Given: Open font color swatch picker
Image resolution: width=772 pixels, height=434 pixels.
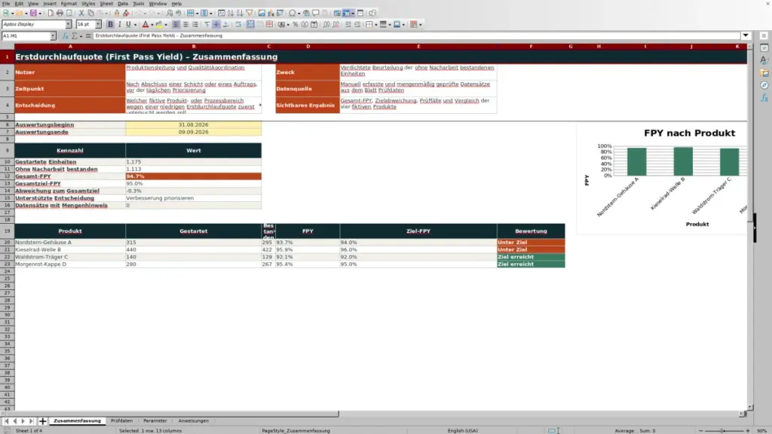Looking at the screenshot, I should (152, 24).
